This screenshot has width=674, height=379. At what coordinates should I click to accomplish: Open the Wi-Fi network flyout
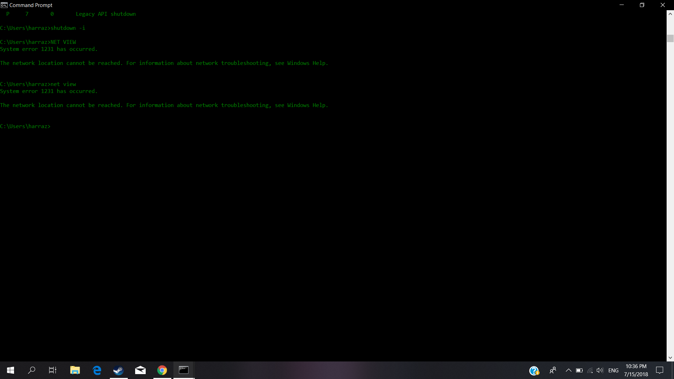pos(590,370)
